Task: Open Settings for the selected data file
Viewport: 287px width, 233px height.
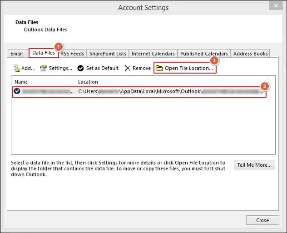Action: point(56,68)
